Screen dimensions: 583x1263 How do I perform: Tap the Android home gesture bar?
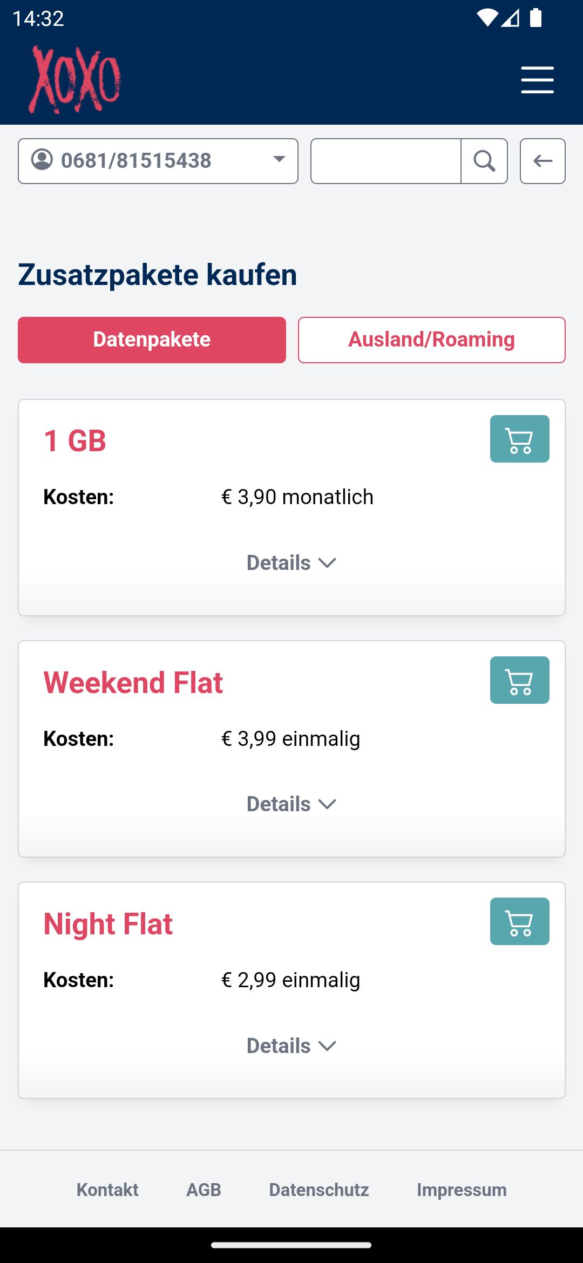291,1246
